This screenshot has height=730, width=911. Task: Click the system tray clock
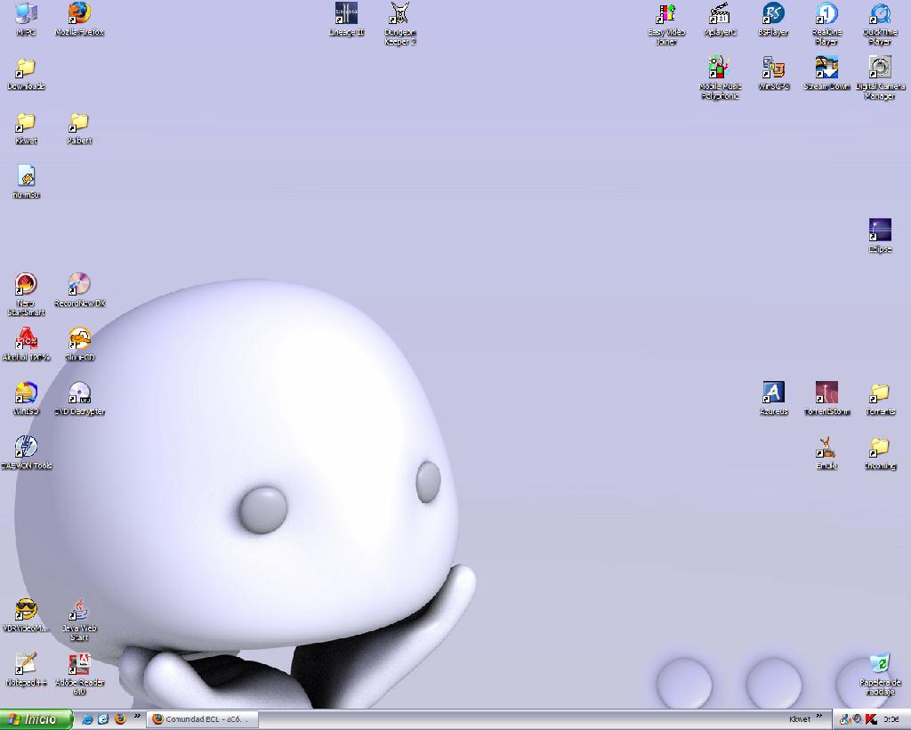coord(891,719)
